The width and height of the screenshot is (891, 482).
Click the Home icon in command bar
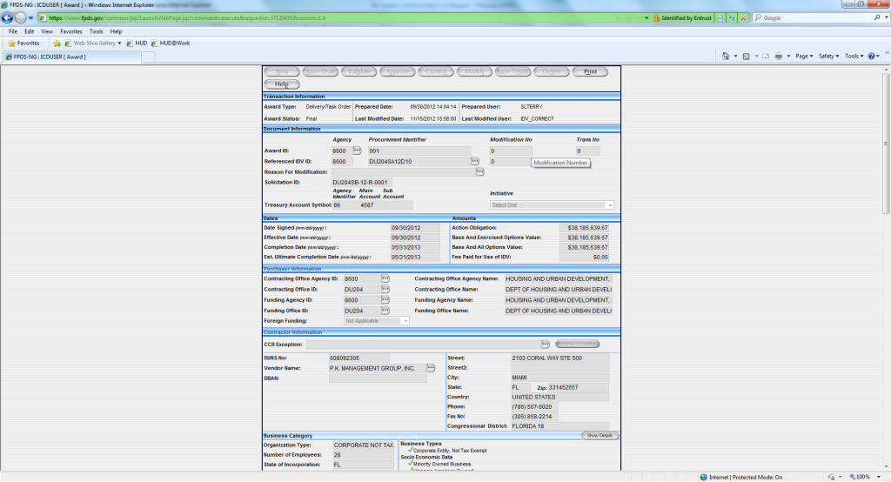coord(726,57)
